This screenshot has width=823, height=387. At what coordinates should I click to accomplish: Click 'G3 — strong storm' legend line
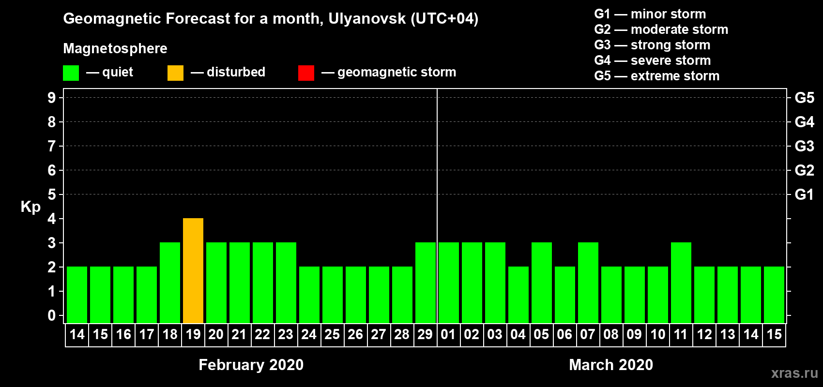[652, 45]
